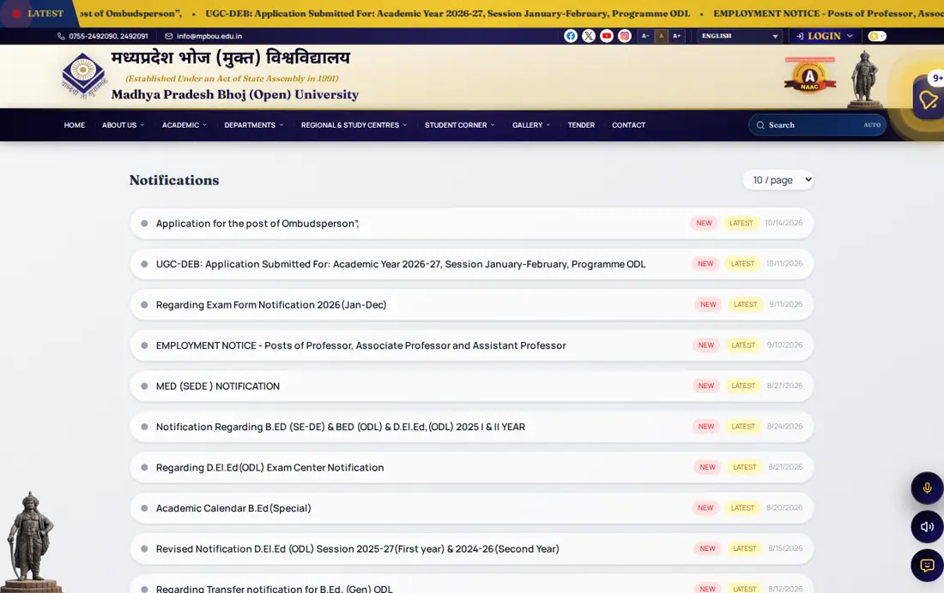This screenshot has width=944, height=593.
Task: Expand the LOGIN dropdown menu
Action: point(824,36)
